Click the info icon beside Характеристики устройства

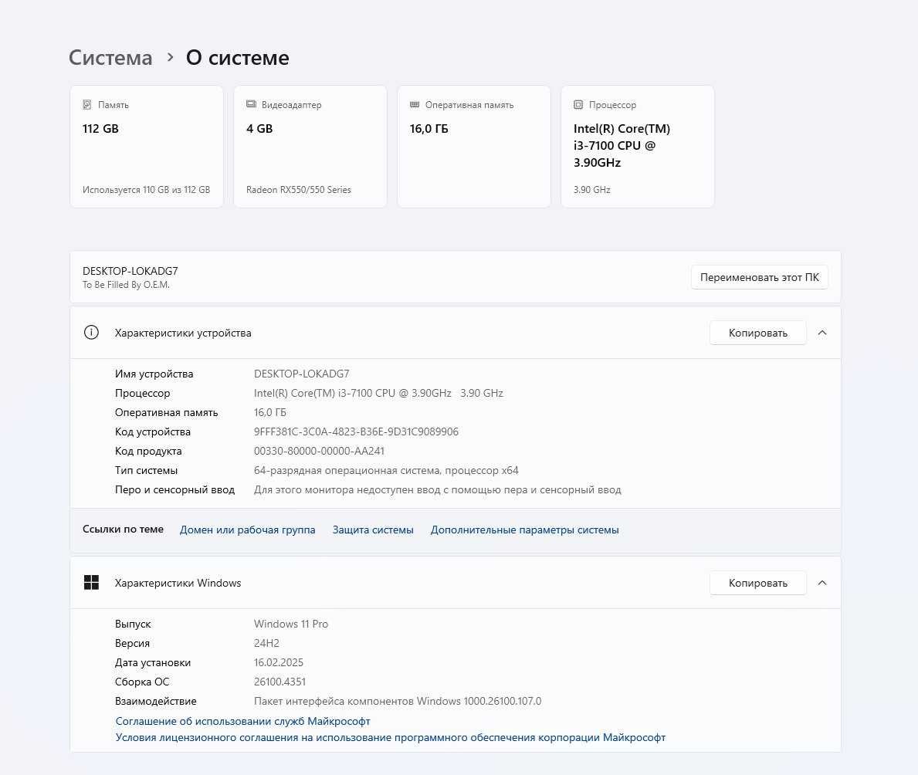click(91, 333)
